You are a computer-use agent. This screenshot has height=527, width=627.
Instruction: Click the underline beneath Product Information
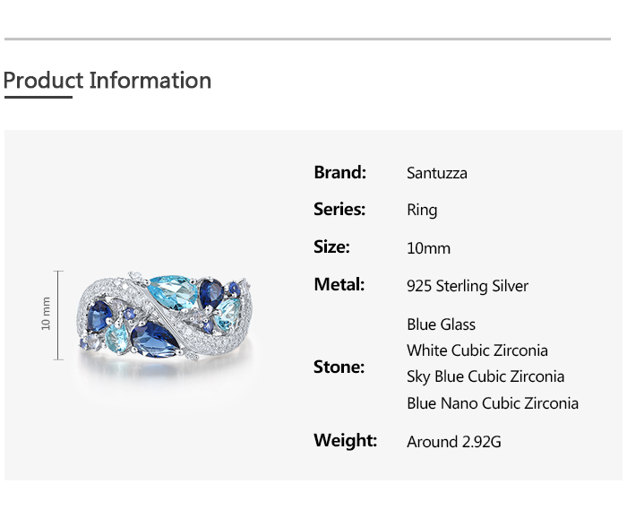tap(38, 97)
